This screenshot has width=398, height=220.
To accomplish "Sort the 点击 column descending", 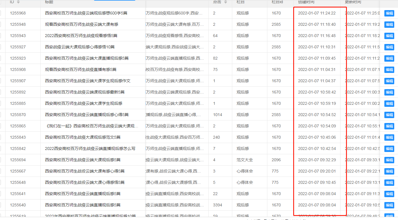I will [226, 3].
